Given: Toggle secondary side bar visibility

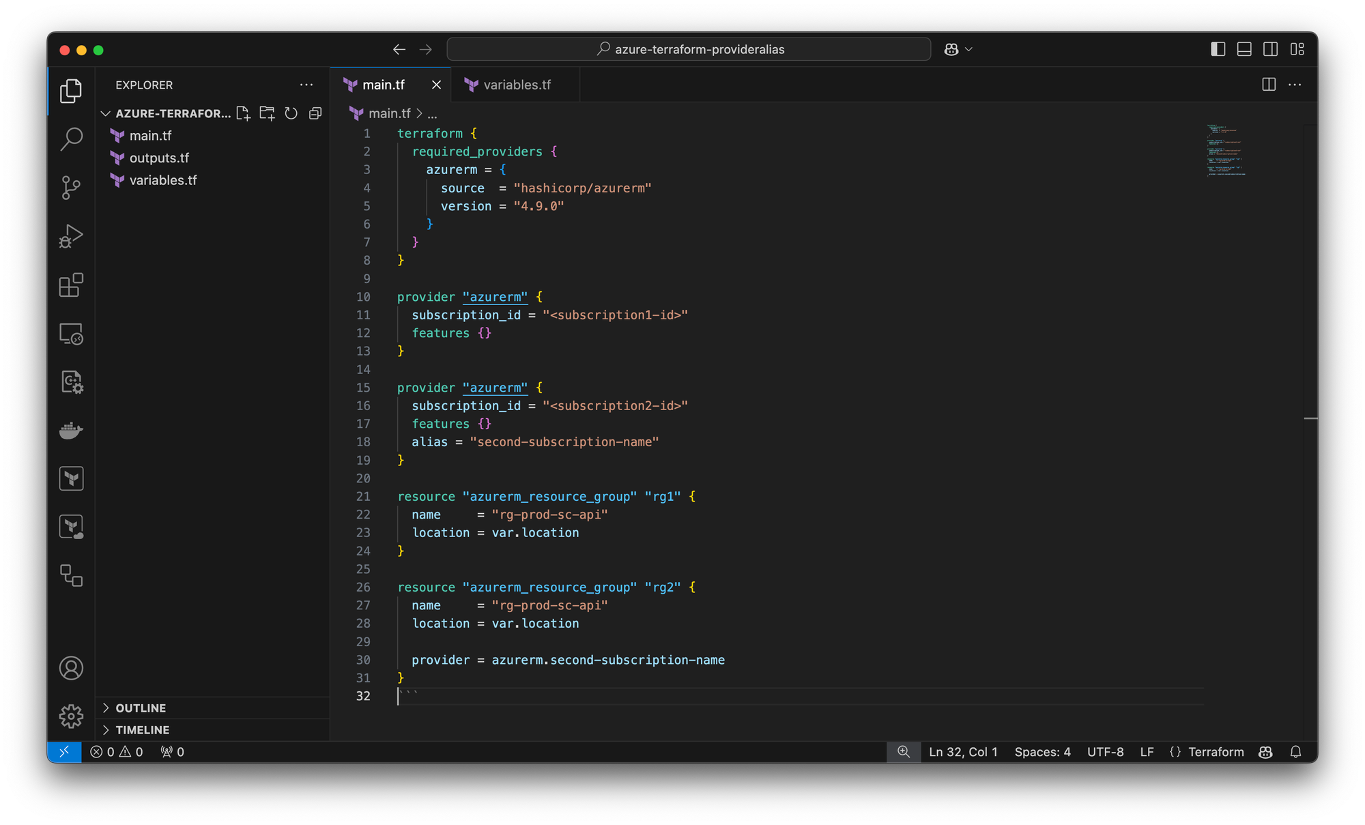Looking at the screenshot, I should pyautogui.click(x=1271, y=49).
